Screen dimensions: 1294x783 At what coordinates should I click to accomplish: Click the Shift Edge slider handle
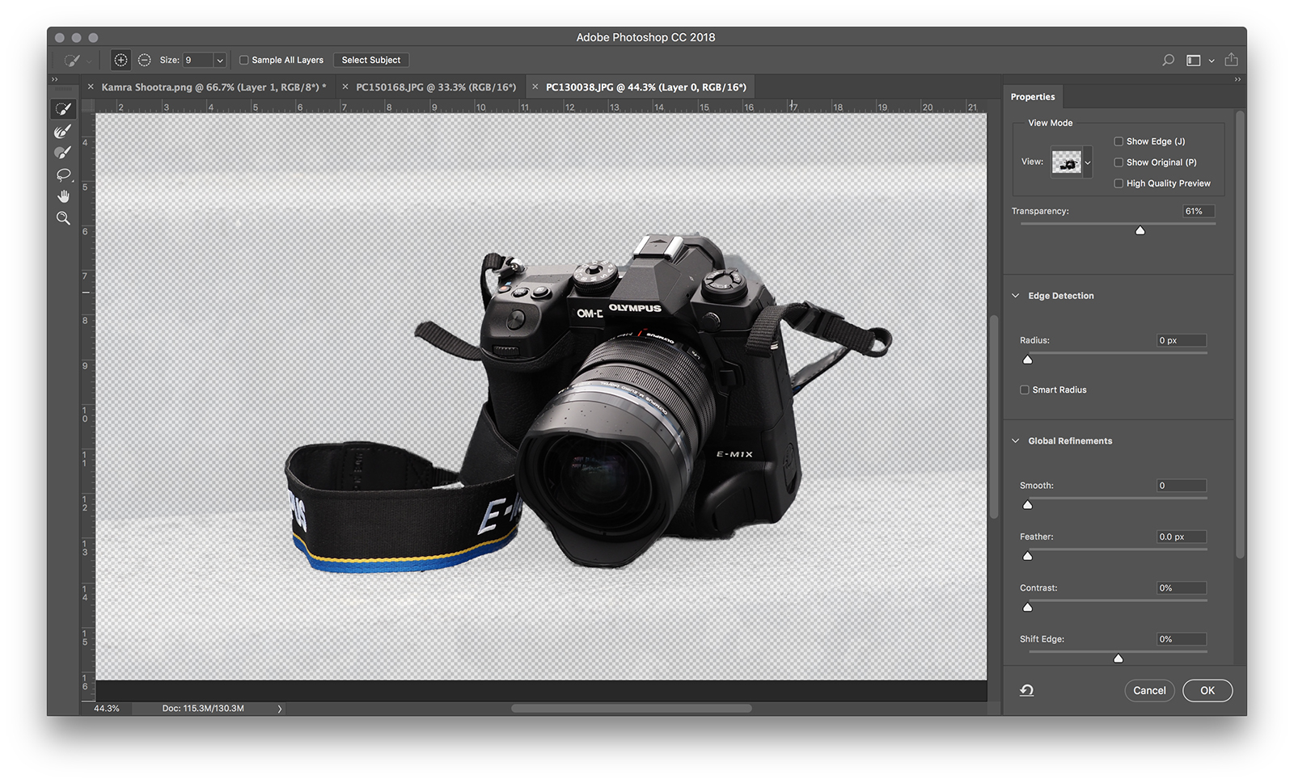click(1119, 659)
